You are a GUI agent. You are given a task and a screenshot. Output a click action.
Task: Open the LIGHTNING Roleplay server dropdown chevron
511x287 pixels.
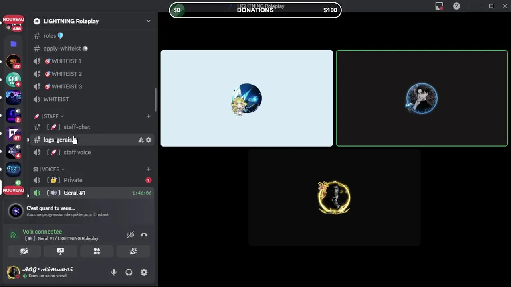tap(148, 21)
